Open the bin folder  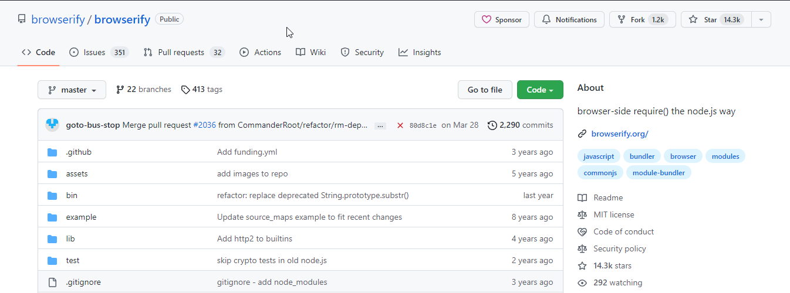pyautogui.click(x=72, y=195)
